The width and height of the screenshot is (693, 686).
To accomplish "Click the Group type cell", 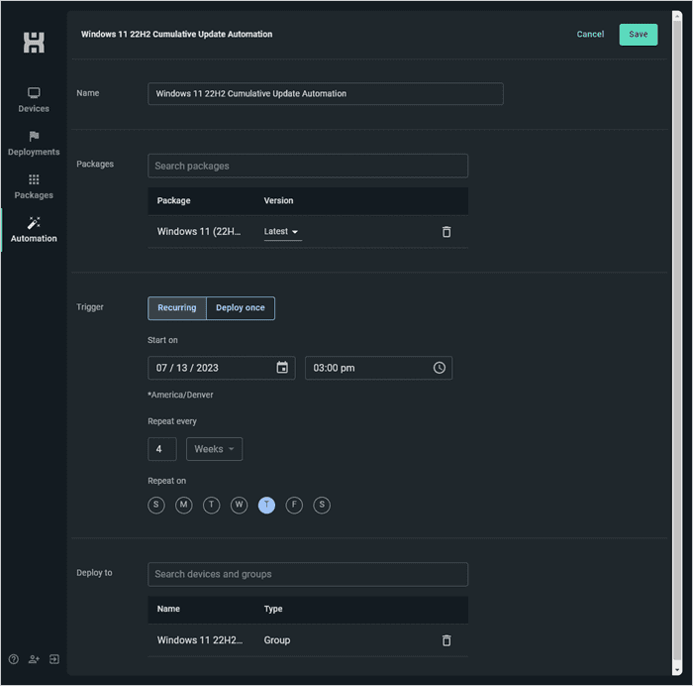I will click(x=277, y=640).
